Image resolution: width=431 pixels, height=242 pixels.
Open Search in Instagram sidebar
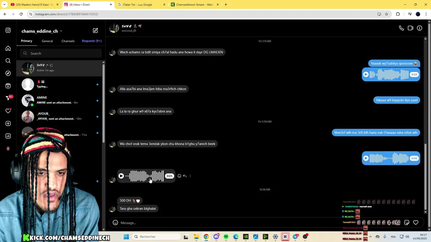8,61
